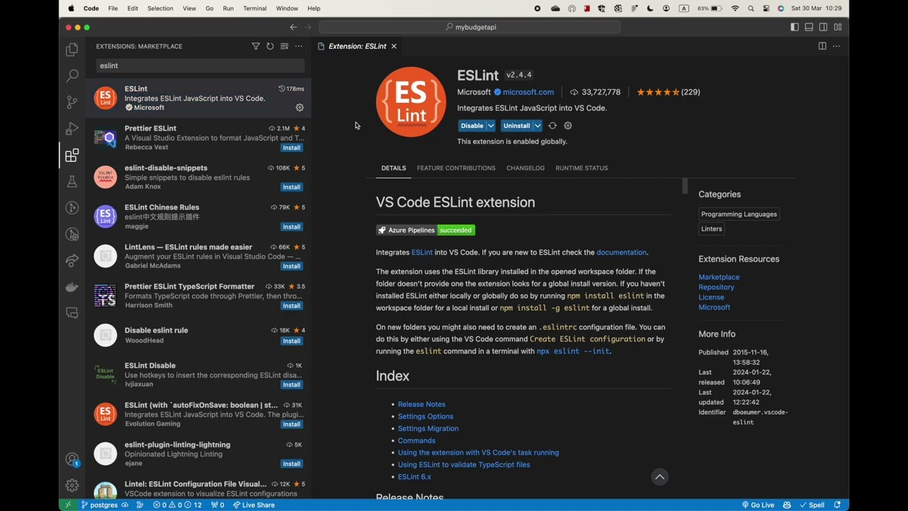Image resolution: width=908 pixels, height=511 pixels.
Task: Open the Source Control view
Action: click(72, 102)
